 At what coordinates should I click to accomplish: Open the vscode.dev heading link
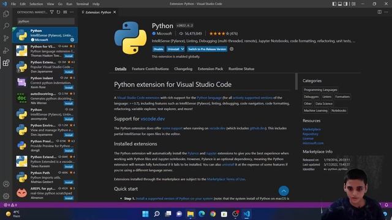pos(153,119)
